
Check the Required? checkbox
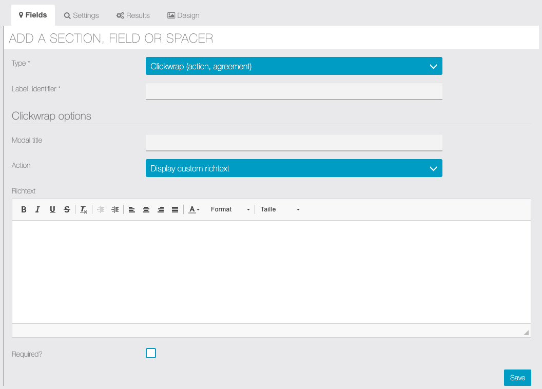click(151, 353)
